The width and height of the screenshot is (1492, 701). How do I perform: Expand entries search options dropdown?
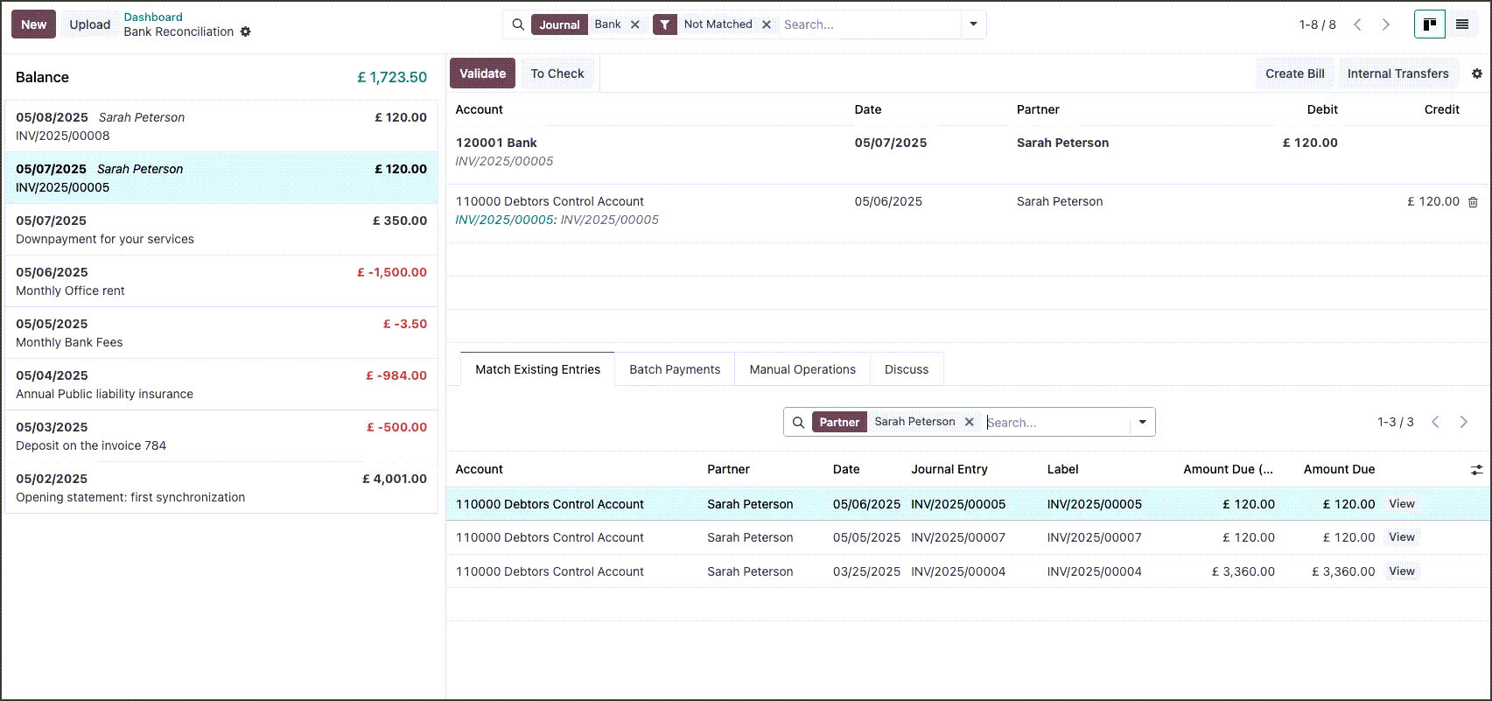point(1142,422)
